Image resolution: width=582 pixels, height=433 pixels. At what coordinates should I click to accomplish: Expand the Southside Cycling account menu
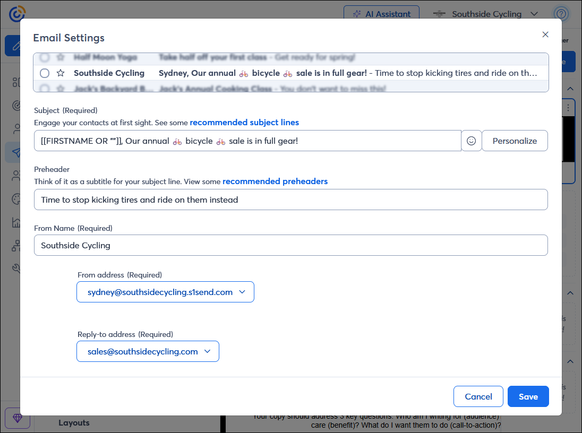485,14
